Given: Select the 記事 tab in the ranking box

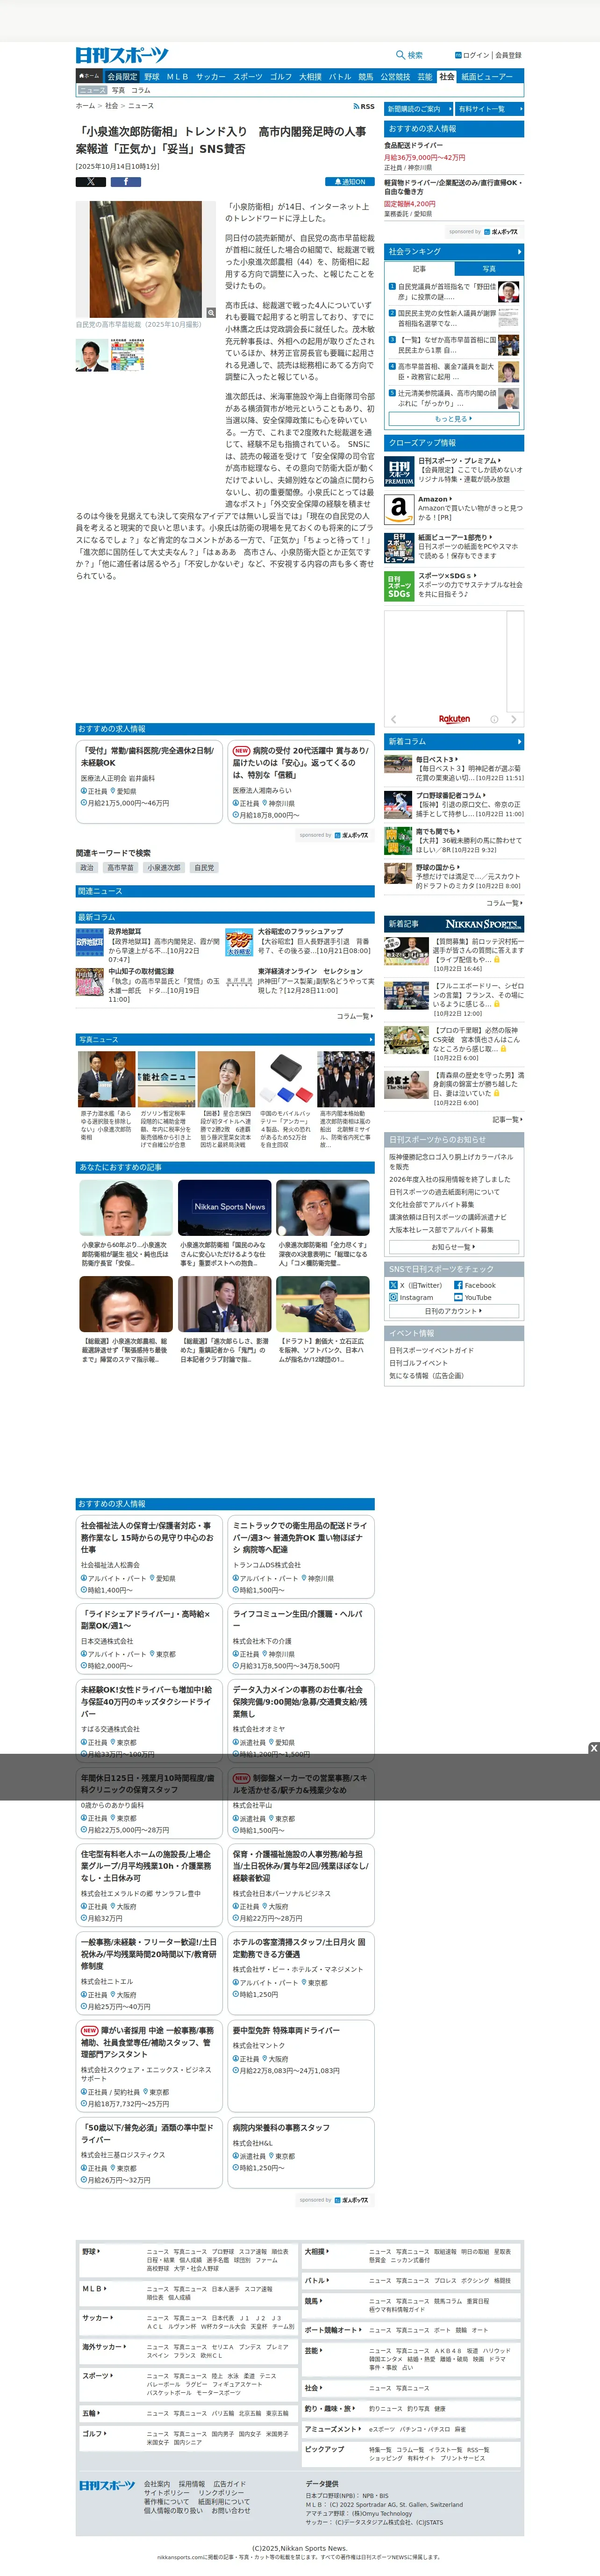Looking at the screenshot, I should [x=419, y=269].
